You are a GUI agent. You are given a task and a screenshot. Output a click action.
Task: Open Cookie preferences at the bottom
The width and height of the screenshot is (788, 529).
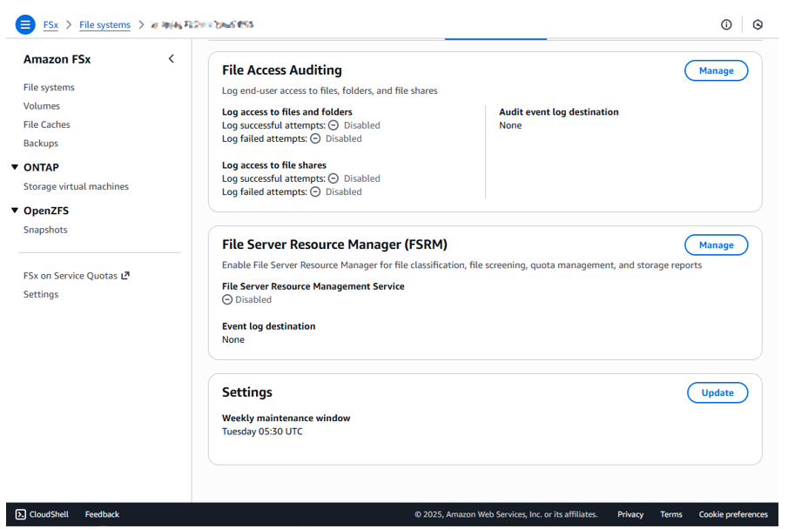(x=733, y=514)
